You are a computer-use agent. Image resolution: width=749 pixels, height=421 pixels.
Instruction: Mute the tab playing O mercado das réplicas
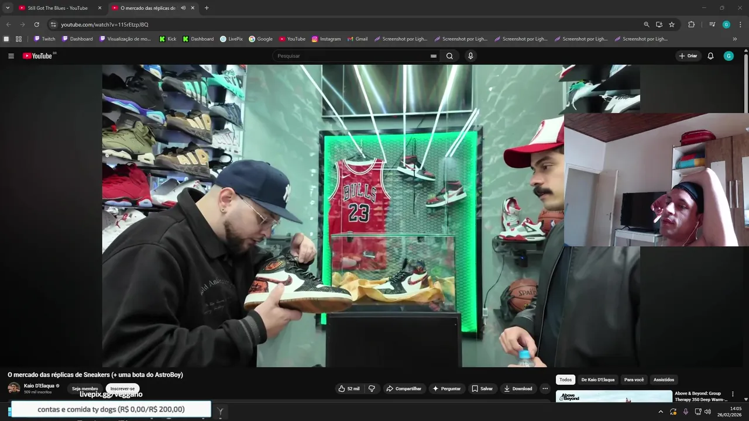tap(183, 8)
